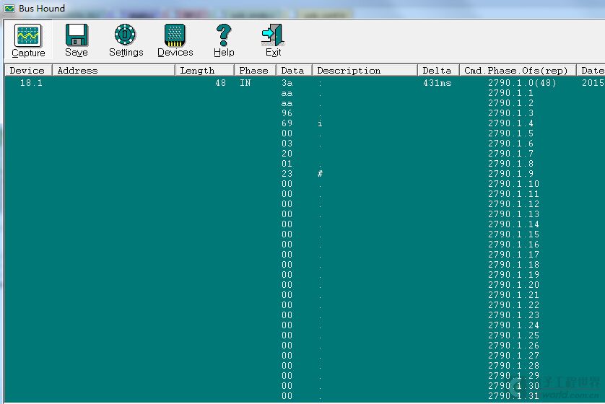
Task: Click the Data column header
Action: pos(294,70)
